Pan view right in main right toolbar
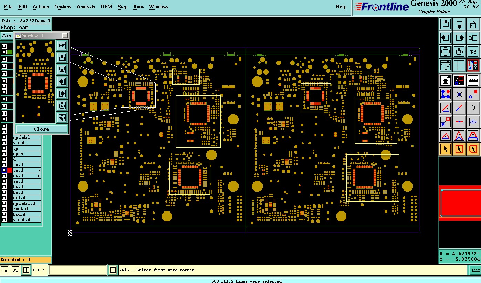 459,38
